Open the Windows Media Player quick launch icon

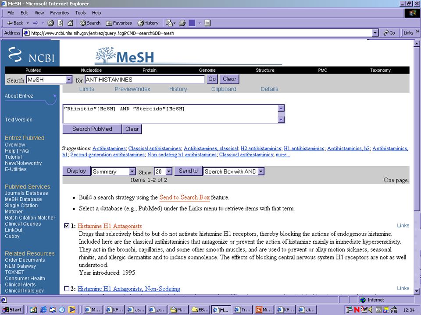coord(71,310)
